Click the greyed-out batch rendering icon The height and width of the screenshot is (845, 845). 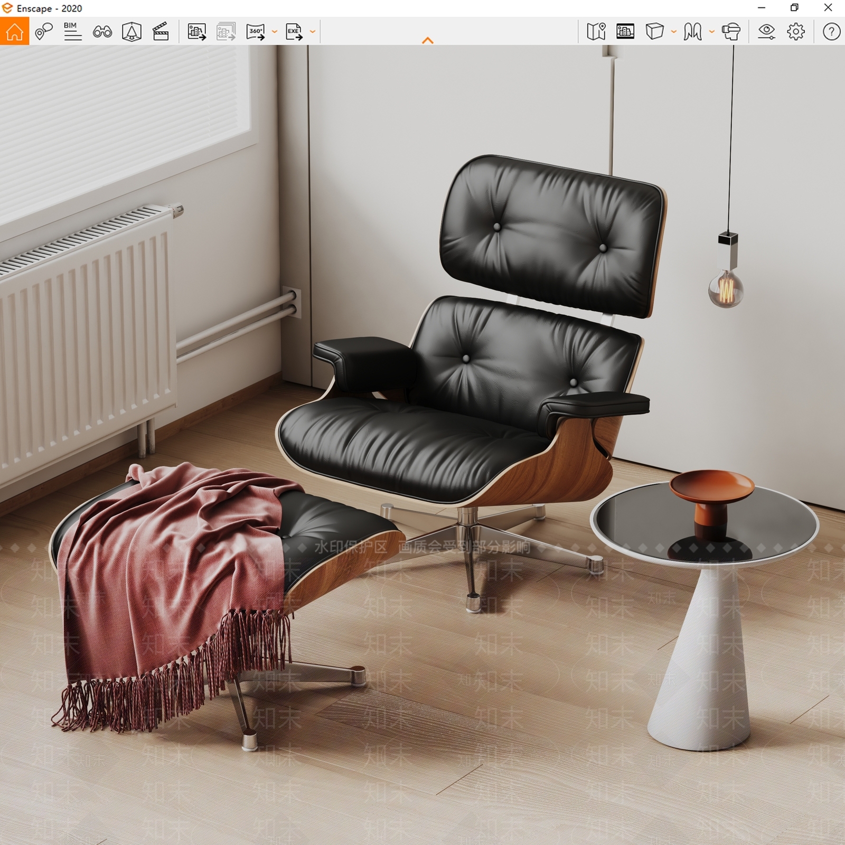226,32
